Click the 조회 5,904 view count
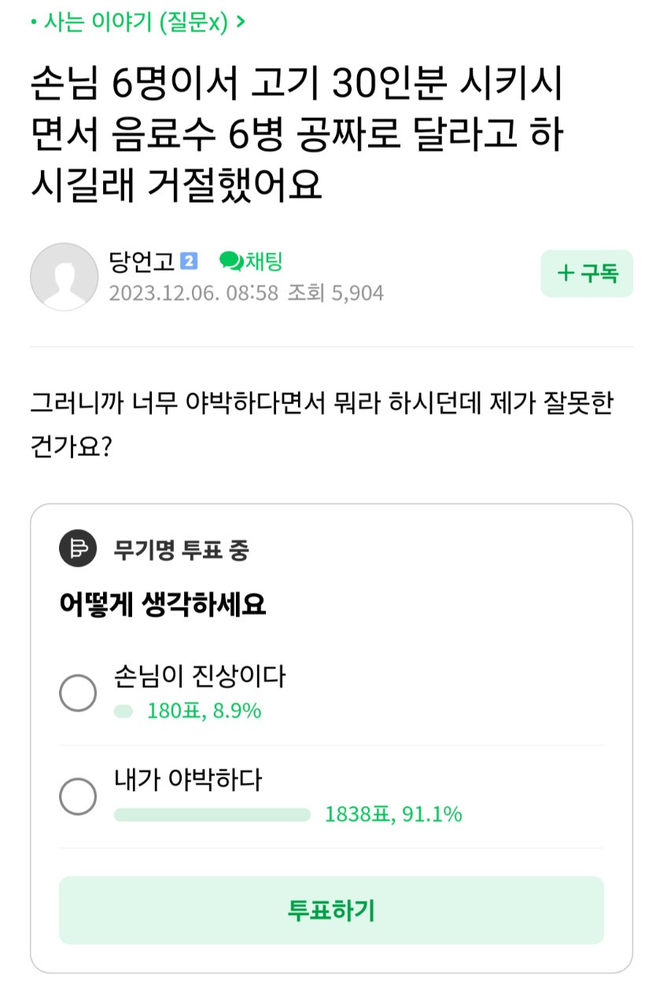This screenshot has width=656, height=989. click(x=335, y=293)
